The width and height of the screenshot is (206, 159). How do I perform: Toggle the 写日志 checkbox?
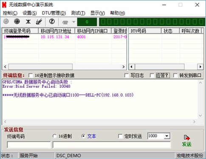click(x=127, y=75)
